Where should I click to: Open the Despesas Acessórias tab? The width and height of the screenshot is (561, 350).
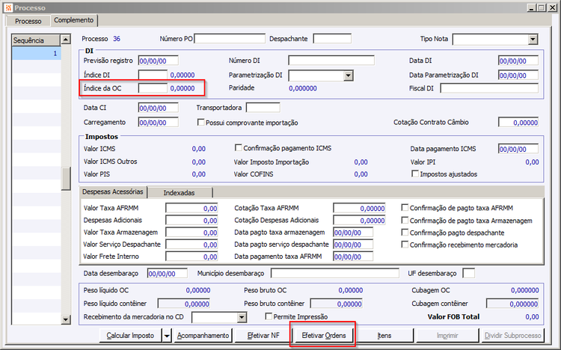pyautogui.click(x=113, y=191)
